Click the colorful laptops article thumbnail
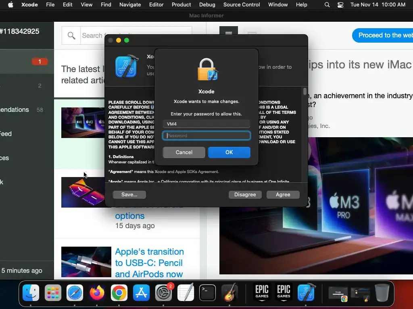Viewport: 413px width, 309px height. (x=83, y=192)
